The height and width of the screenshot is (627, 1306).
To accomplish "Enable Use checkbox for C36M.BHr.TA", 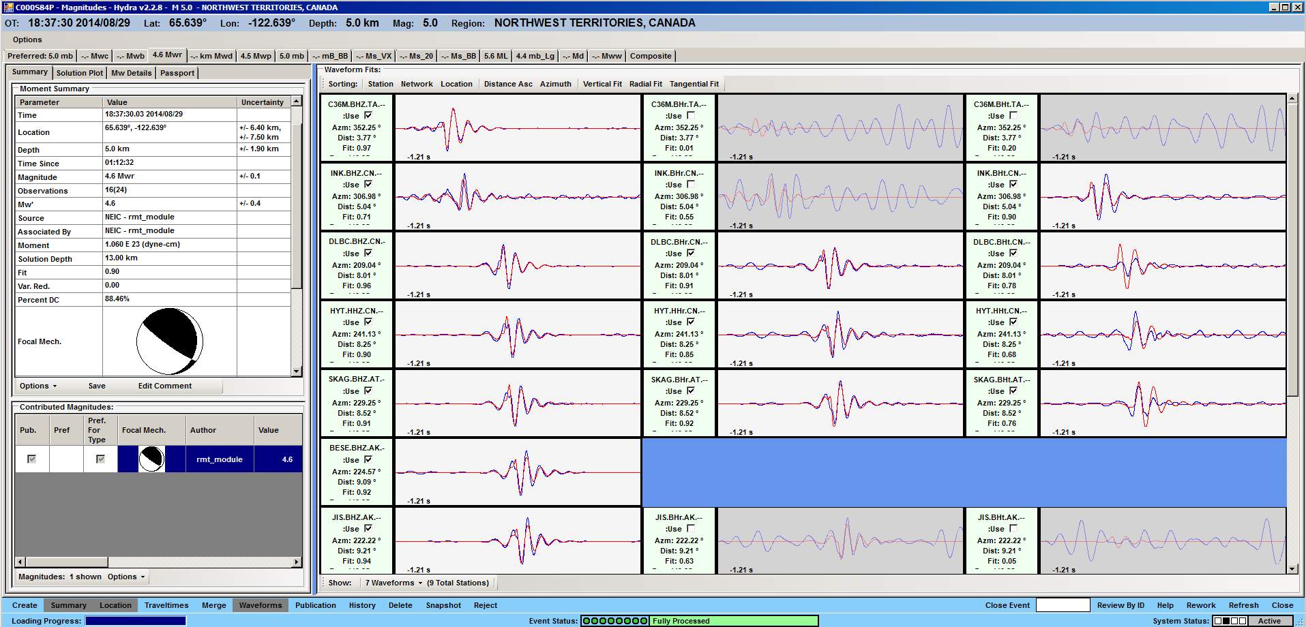I will (690, 115).
